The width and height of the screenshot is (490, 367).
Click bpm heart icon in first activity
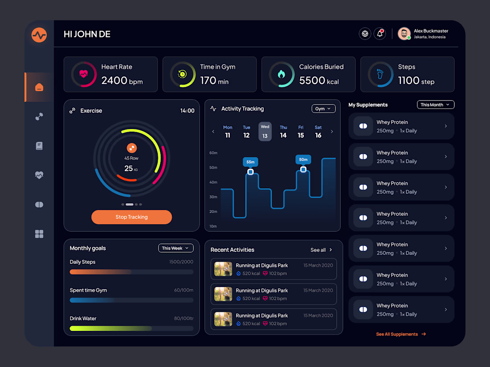(265, 274)
